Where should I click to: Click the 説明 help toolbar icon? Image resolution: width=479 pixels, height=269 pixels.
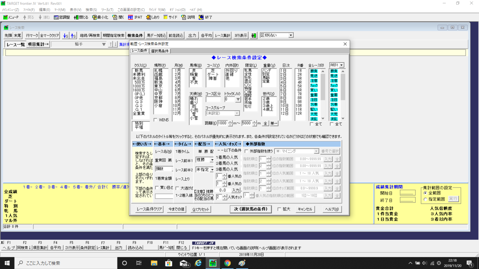pos(188,17)
